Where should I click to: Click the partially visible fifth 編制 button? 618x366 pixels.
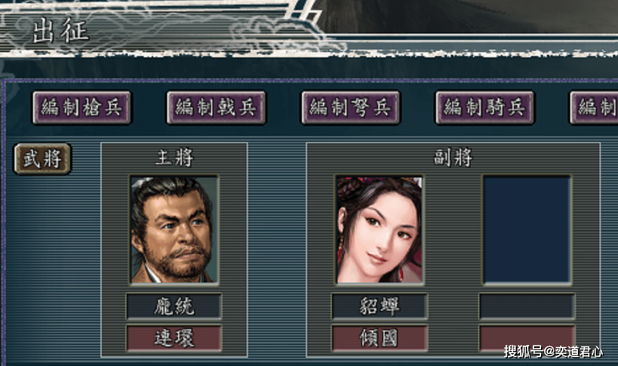point(594,108)
